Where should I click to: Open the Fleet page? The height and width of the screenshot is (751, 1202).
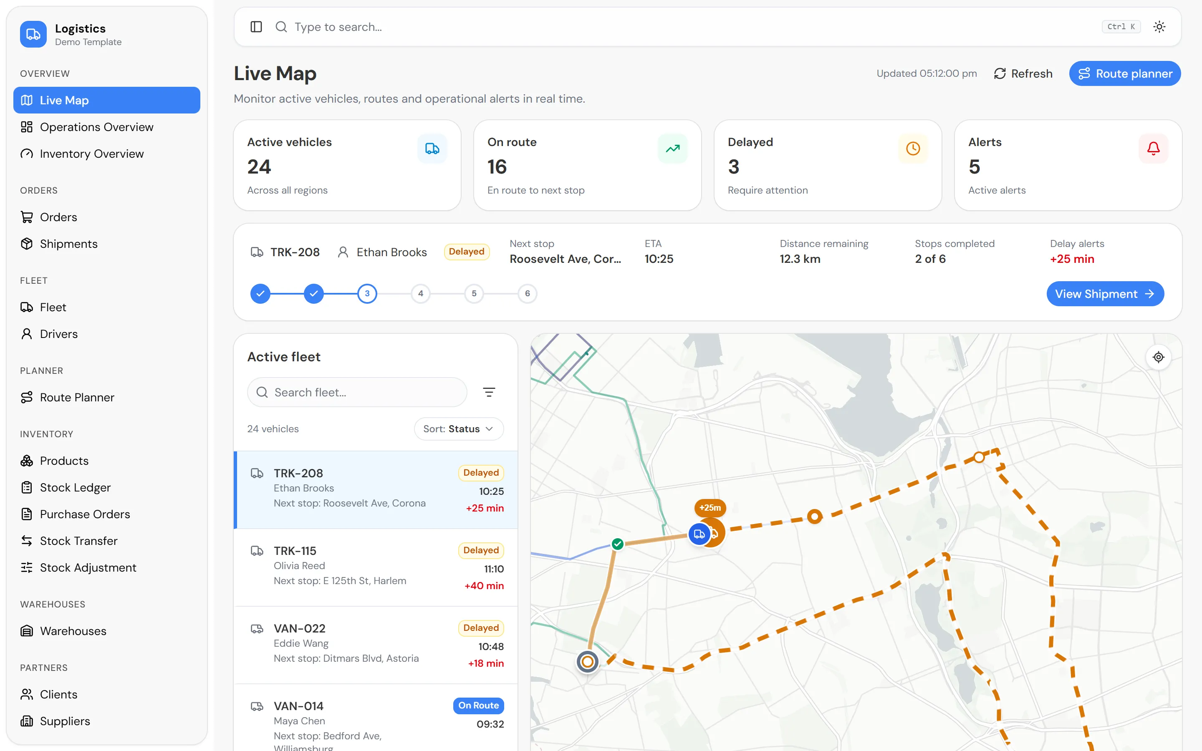[x=107, y=307]
